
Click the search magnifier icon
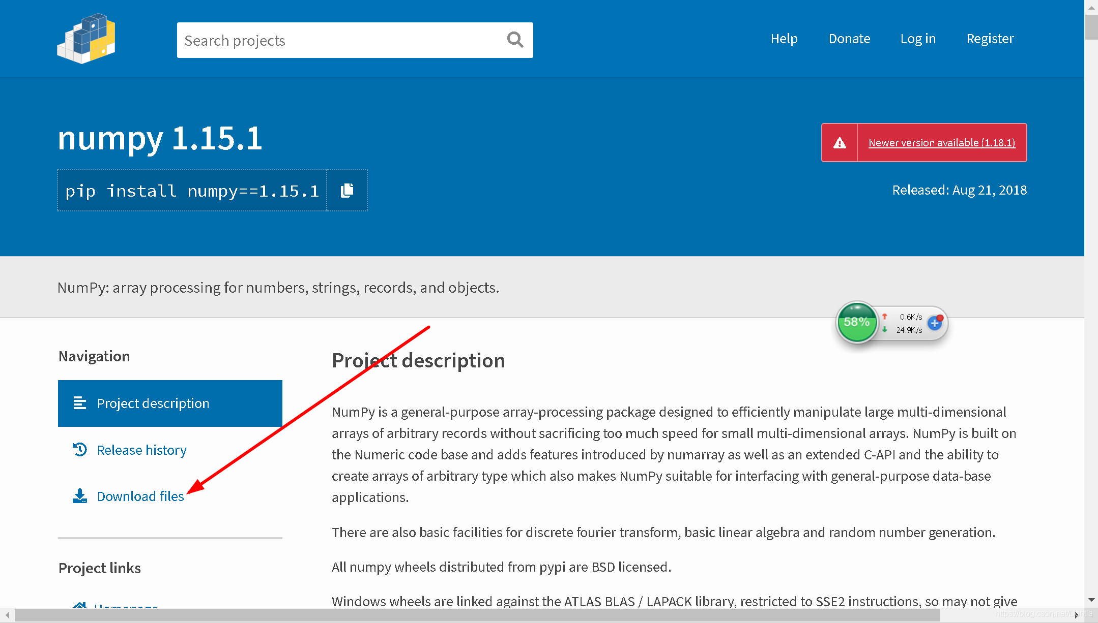[515, 40]
